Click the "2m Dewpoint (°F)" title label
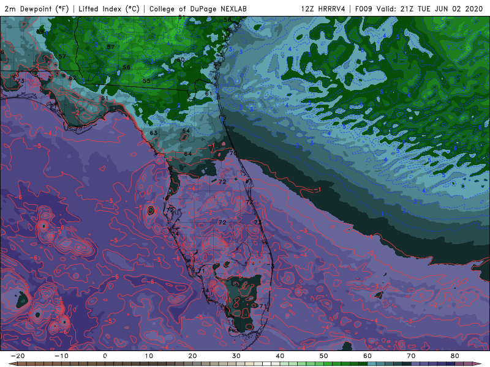This screenshot has height=367, width=490. [36, 9]
